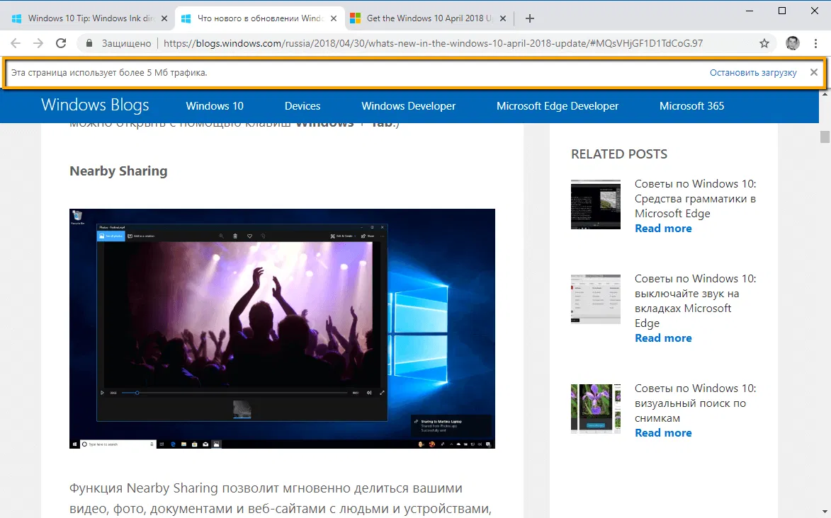
Task: Click the padlock secure site icon
Action: click(89, 43)
